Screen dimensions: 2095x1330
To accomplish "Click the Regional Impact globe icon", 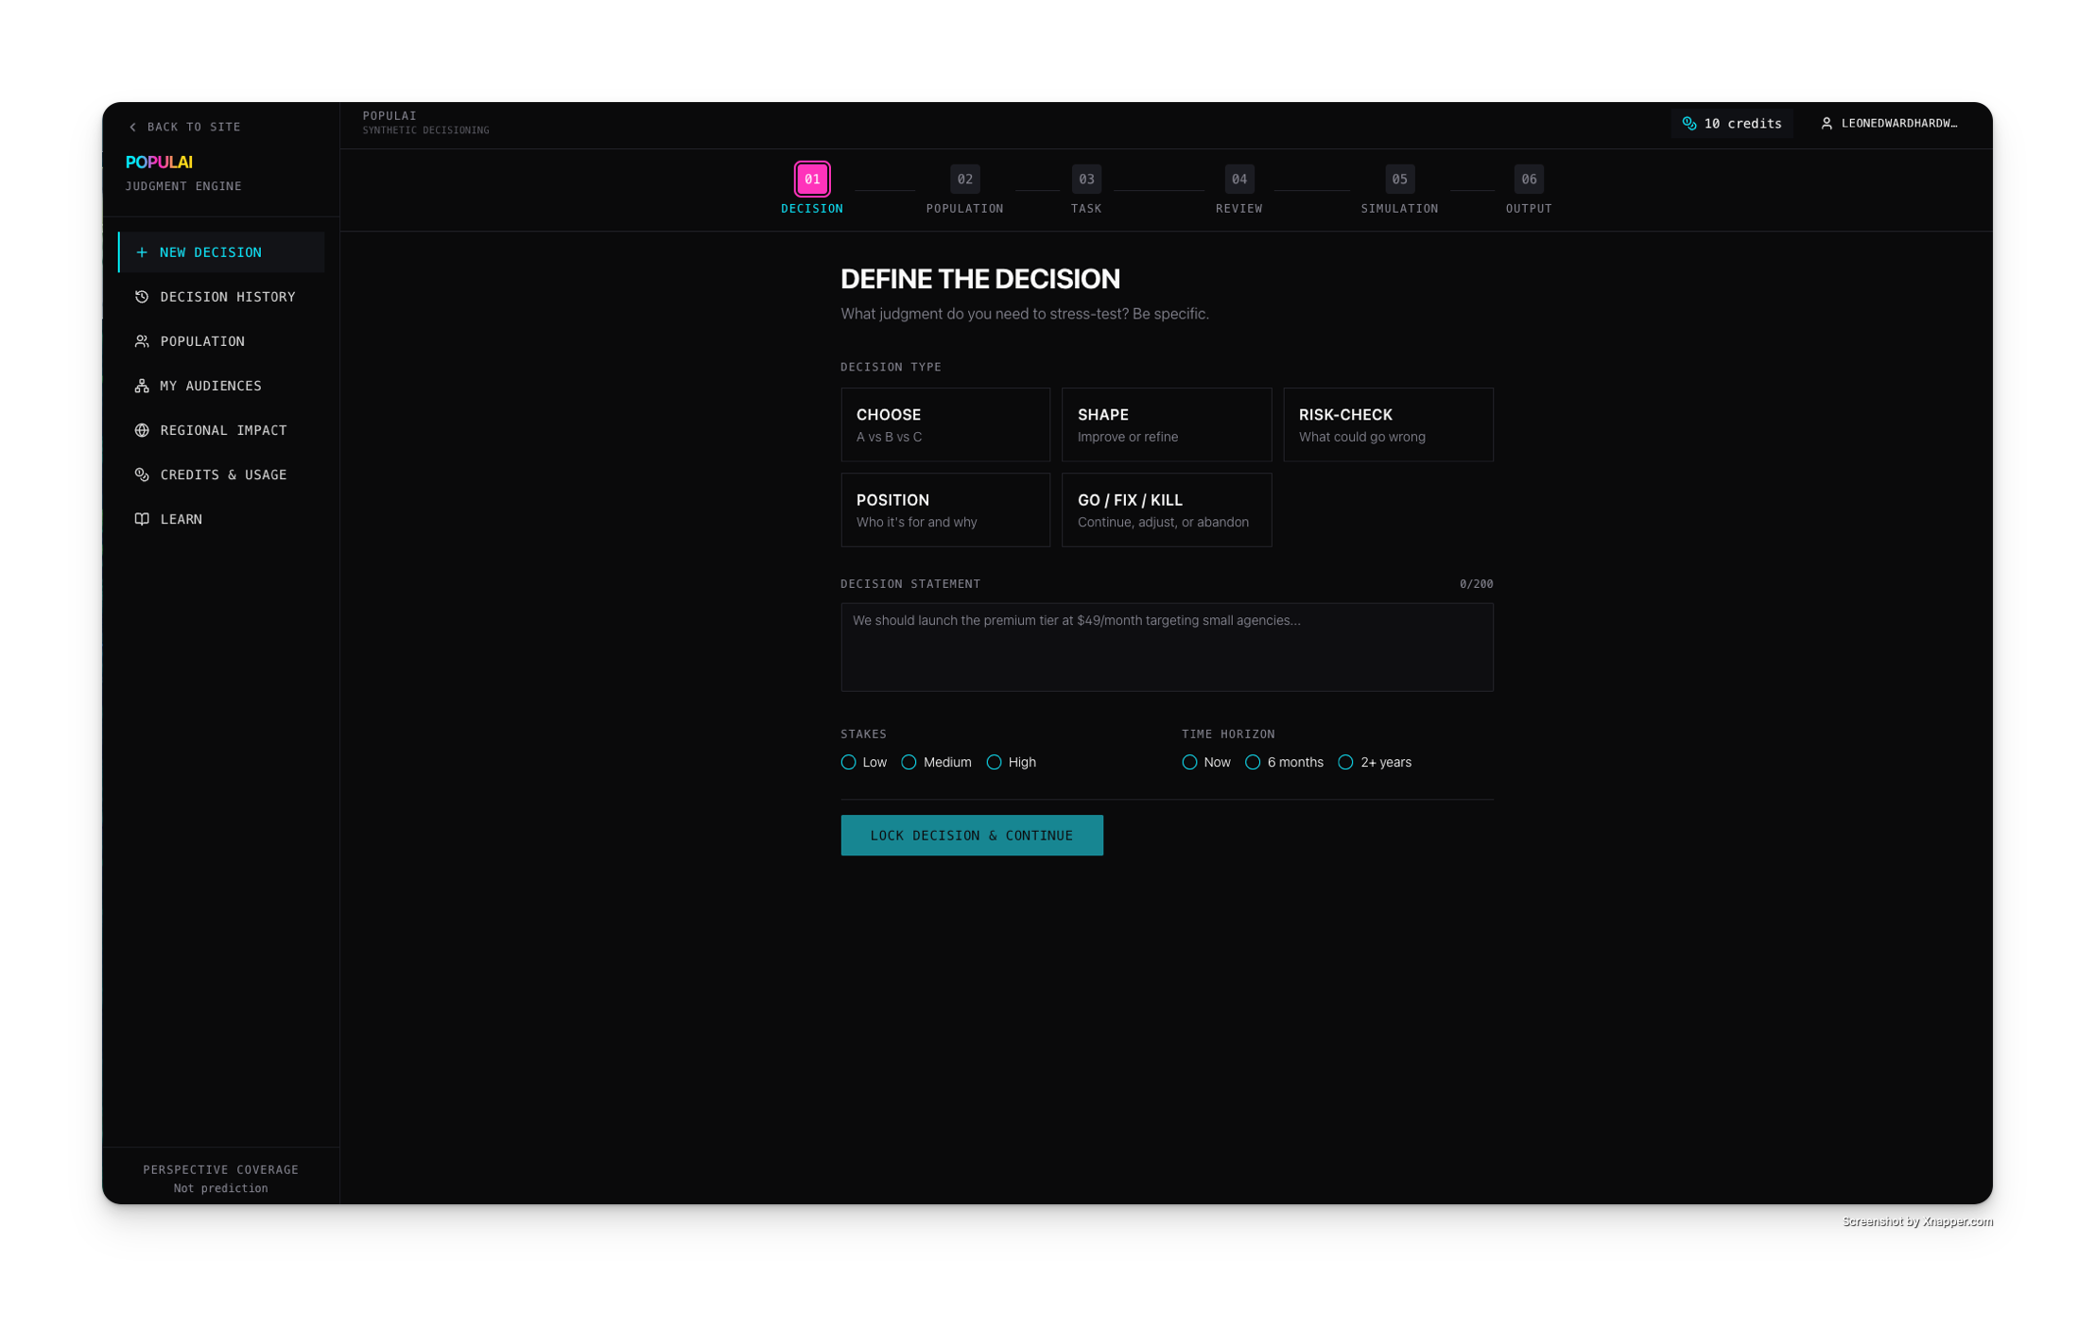I will click(x=142, y=430).
